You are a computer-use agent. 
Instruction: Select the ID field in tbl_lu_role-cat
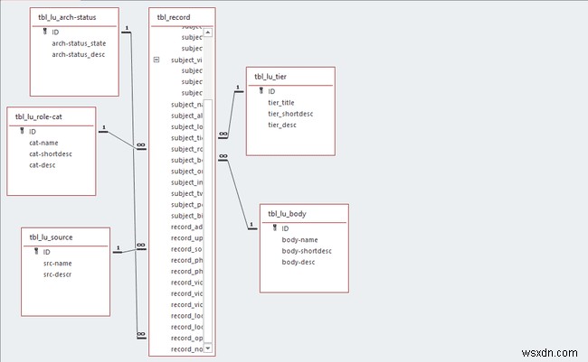click(33, 132)
